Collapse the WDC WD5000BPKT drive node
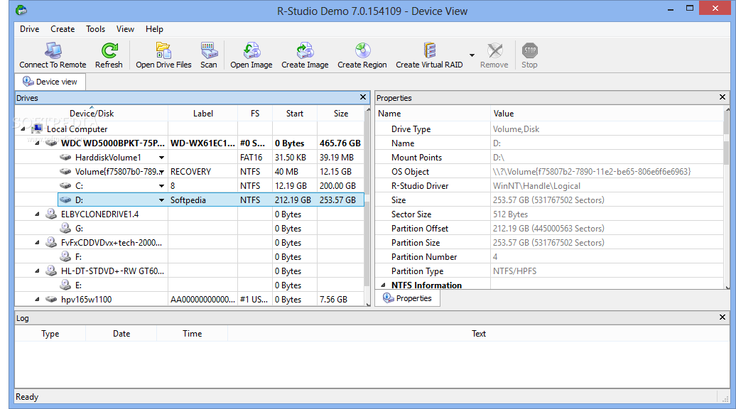Screen dimensions: 736x409 (37, 143)
